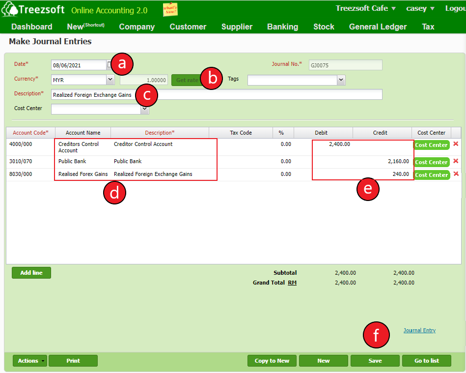Screen dimensions: 466x373
Task: Click the Date input field
Action: click(x=79, y=65)
